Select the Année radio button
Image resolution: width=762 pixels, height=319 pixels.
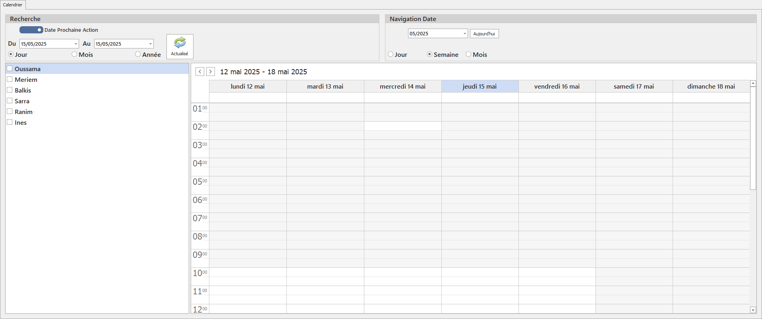tap(138, 54)
